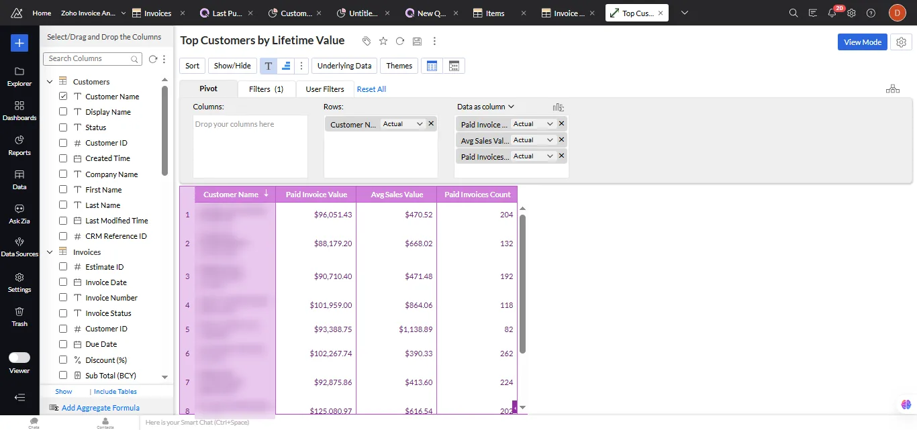Open Actual dropdown for Paid Invoices Count
917x430 pixels.
pos(534,156)
